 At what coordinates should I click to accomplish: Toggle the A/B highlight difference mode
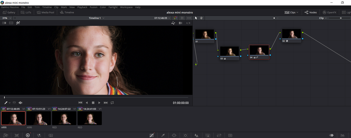pyautogui.click(x=188, y=23)
